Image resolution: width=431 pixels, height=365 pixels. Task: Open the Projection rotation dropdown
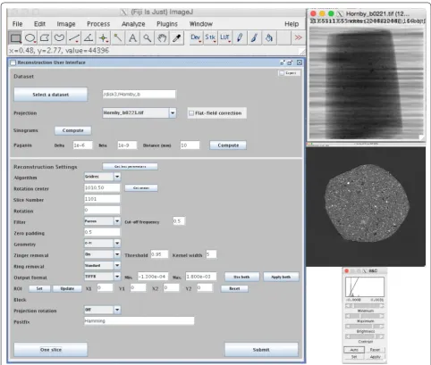117,310
